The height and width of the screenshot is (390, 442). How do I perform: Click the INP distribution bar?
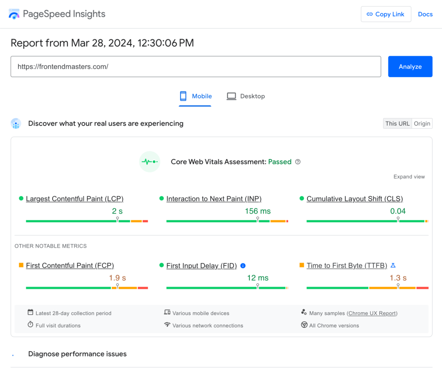227,221
